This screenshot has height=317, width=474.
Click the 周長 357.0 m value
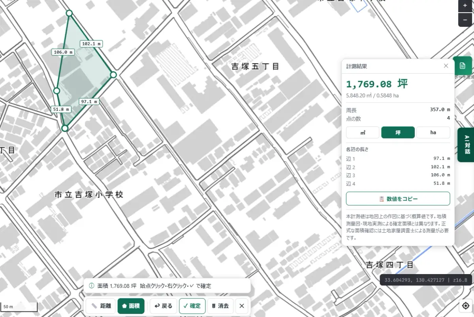click(x=440, y=110)
